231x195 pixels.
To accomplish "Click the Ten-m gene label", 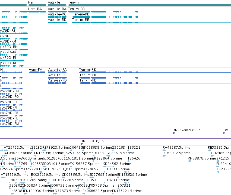I will (x=73, y=2).
